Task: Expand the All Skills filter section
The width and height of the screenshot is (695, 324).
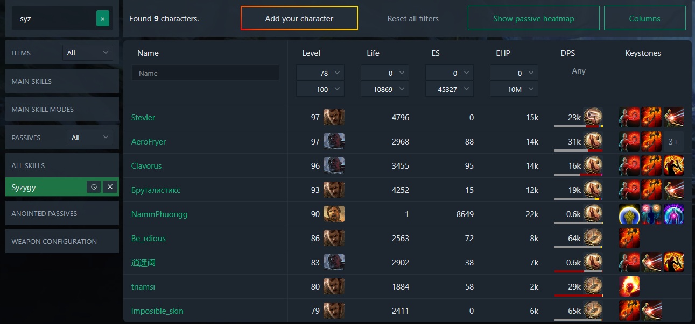Action: (x=62, y=165)
